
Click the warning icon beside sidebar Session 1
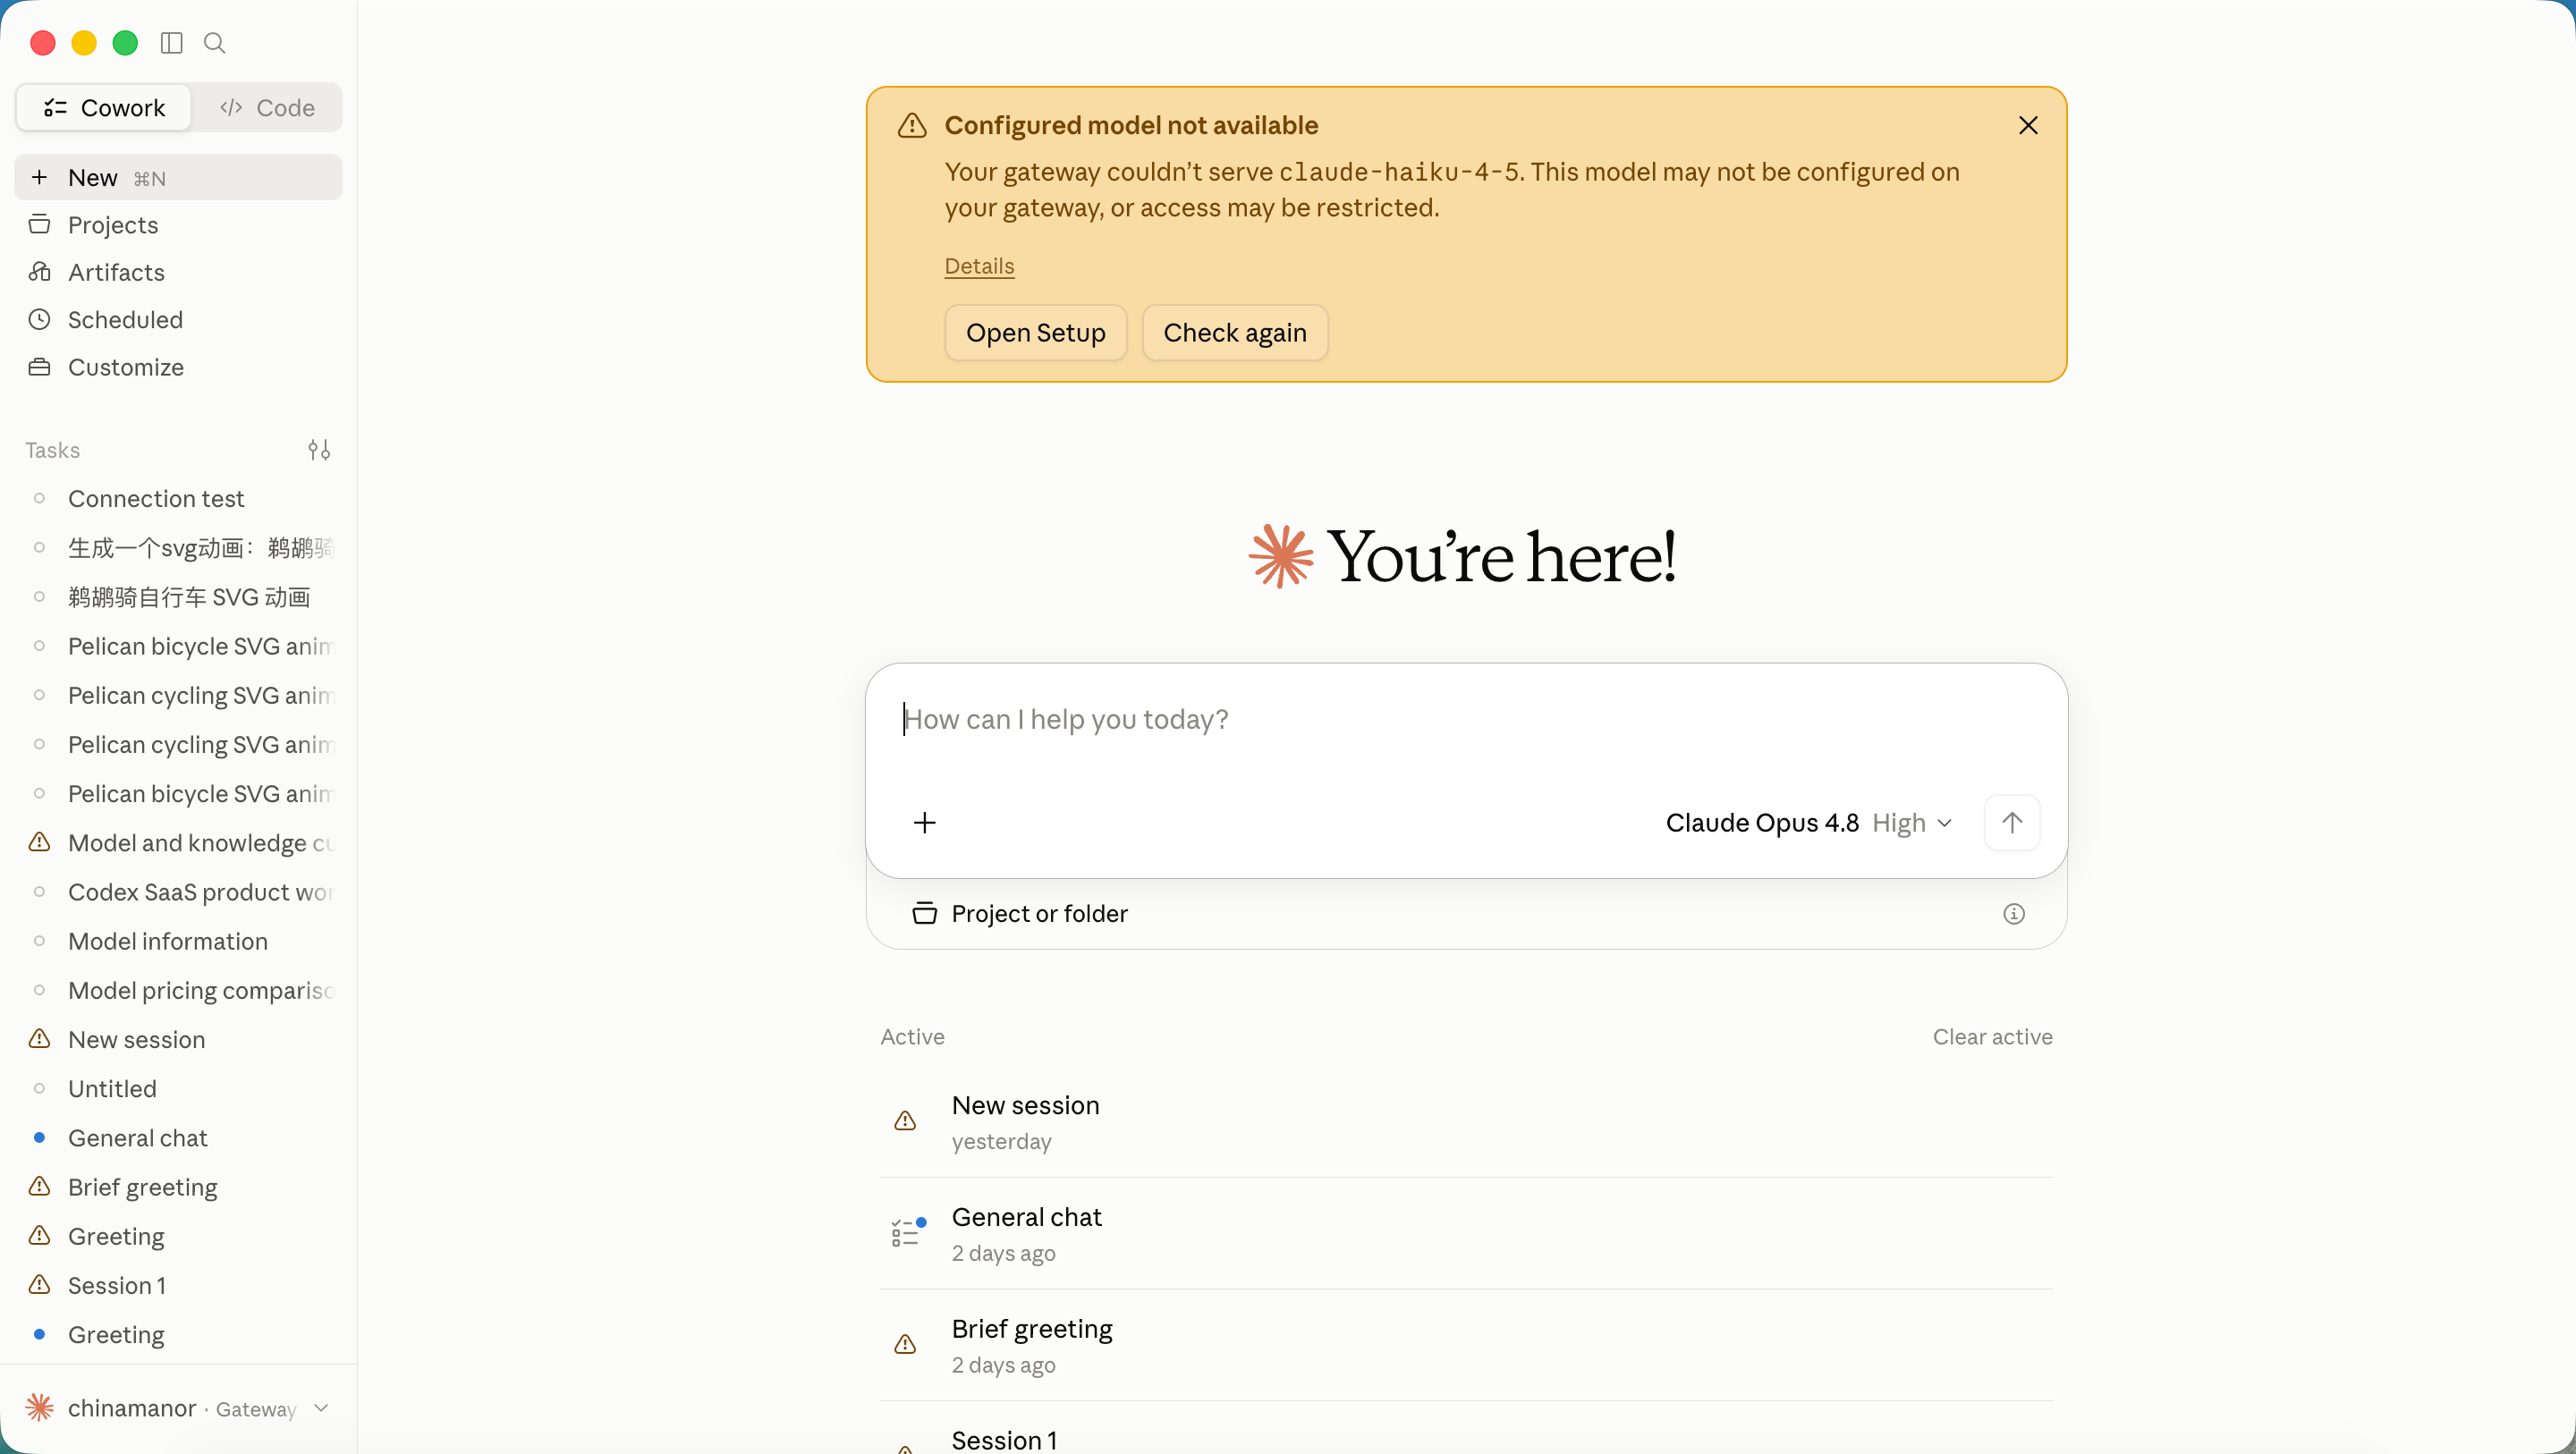(x=39, y=1285)
